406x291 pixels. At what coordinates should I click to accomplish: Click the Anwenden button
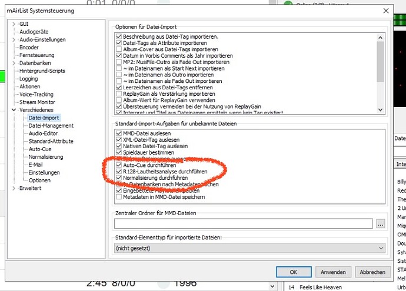click(x=333, y=272)
